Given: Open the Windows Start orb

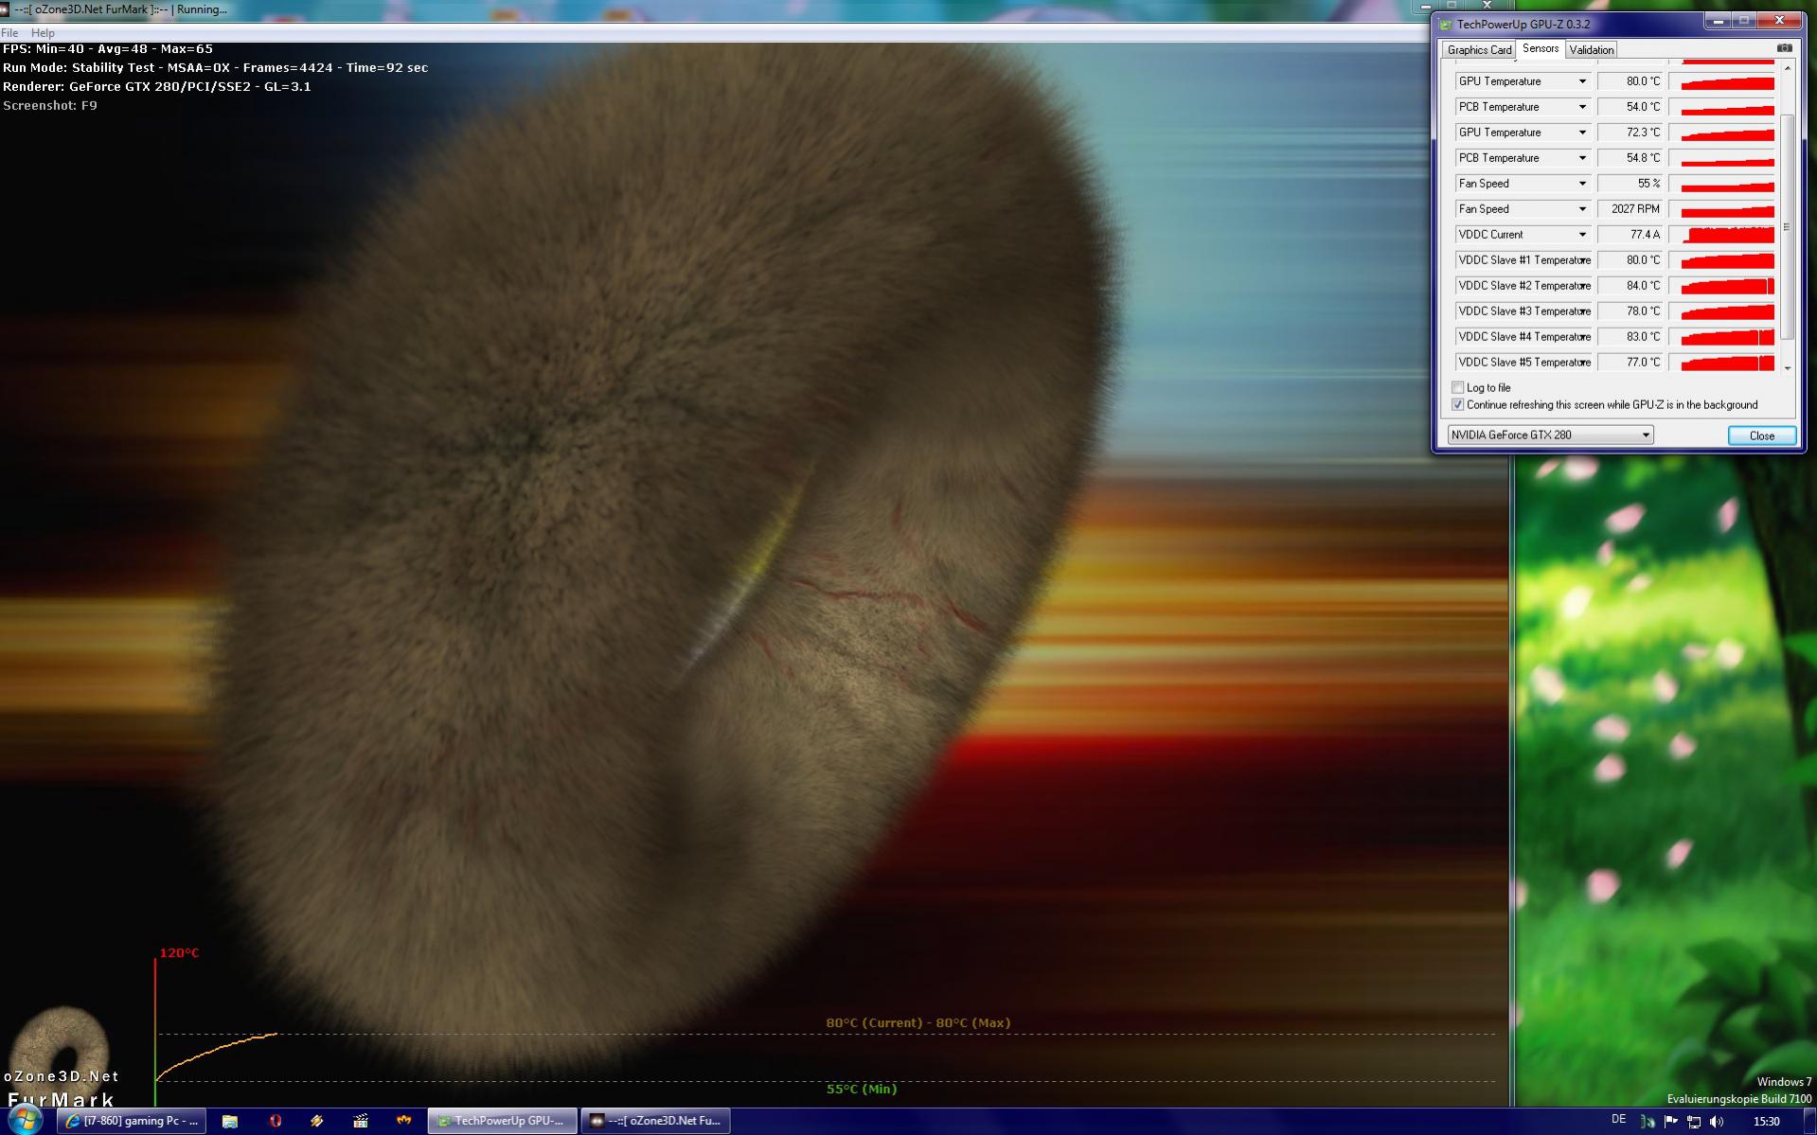Looking at the screenshot, I should [x=26, y=1120].
